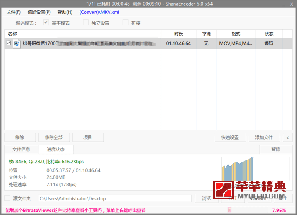
Task: Select the MOV,MP4,M4... format cell
Action: coord(236,43)
